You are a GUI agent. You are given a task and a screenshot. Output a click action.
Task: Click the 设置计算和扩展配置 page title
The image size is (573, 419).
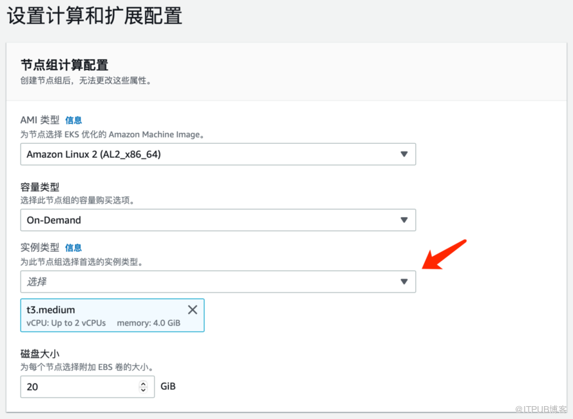point(95,15)
